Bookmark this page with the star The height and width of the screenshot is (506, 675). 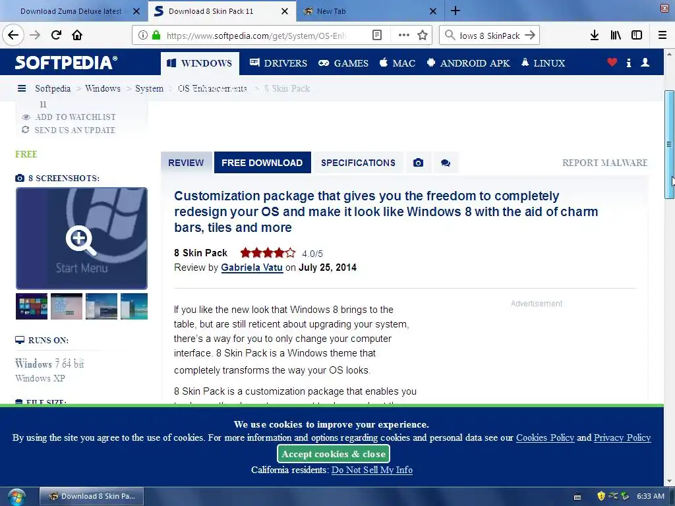pyautogui.click(x=423, y=35)
